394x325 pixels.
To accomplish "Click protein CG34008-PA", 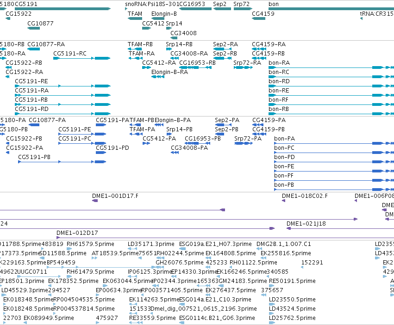I will 189,148.
